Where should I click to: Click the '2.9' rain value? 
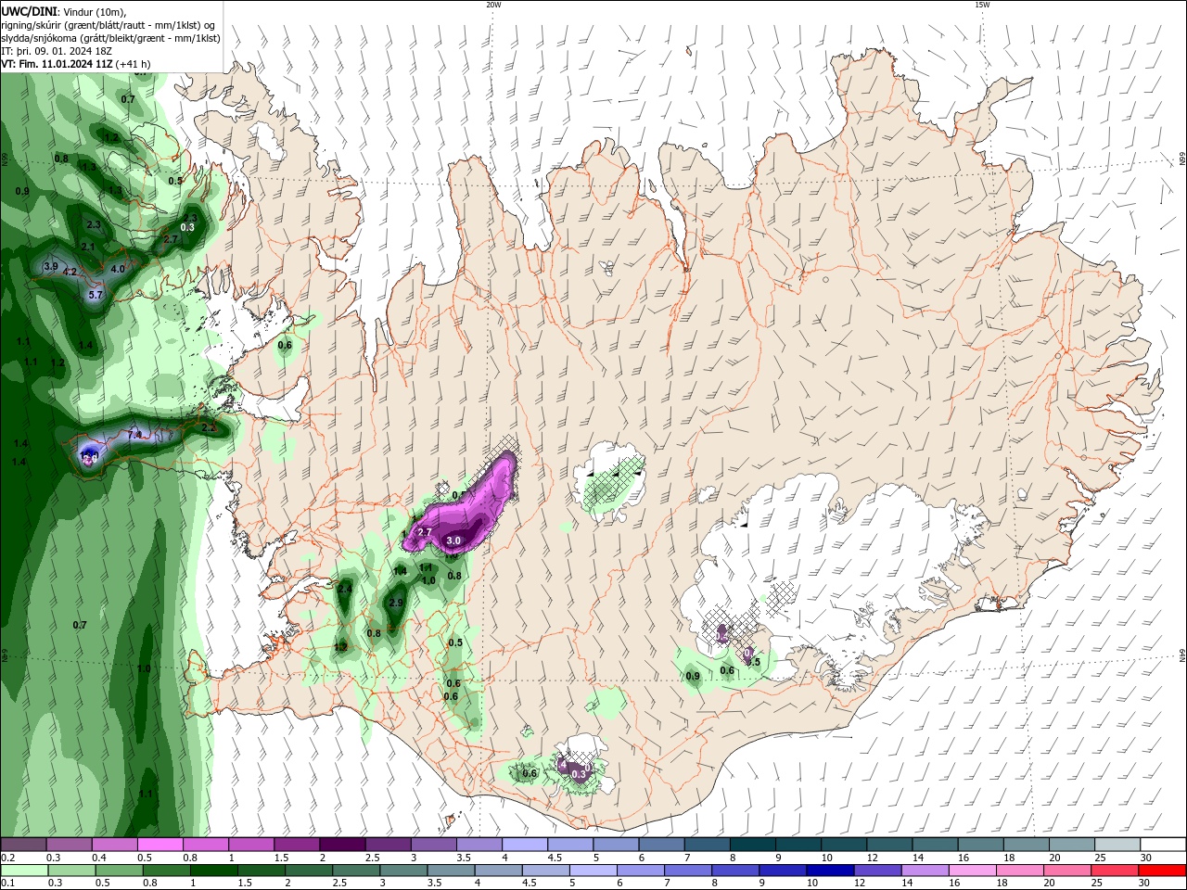point(396,603)
